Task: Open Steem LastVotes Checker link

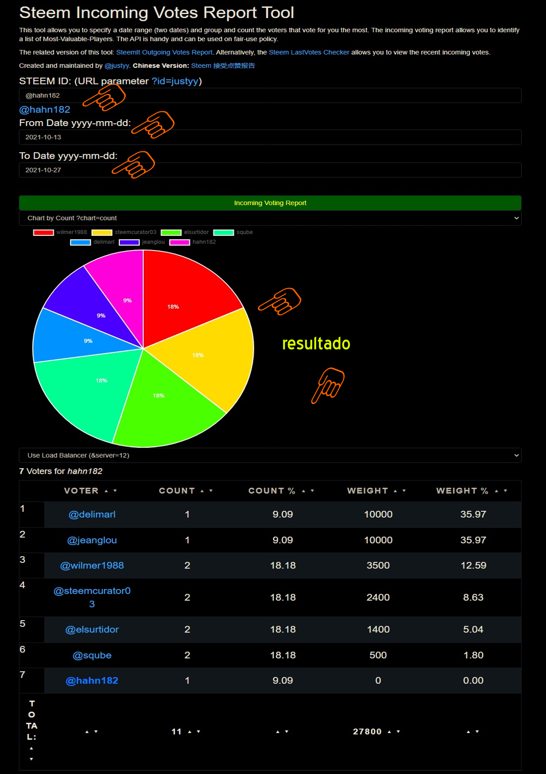Action: 309,52
